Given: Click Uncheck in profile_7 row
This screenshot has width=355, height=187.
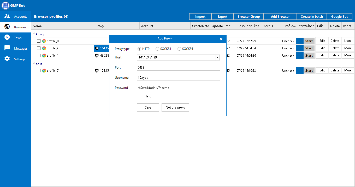Looking at the screenshot, I should tap(288, 71).
